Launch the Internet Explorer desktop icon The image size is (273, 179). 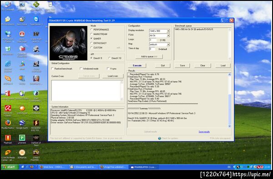click(x=8, y=66)
